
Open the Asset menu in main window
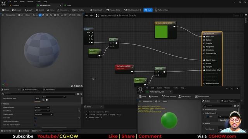(x=22, y=2)
